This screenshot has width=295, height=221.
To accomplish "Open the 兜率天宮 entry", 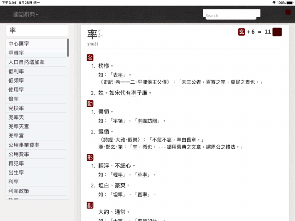I will pyautogui.click(x=36, y=127).
